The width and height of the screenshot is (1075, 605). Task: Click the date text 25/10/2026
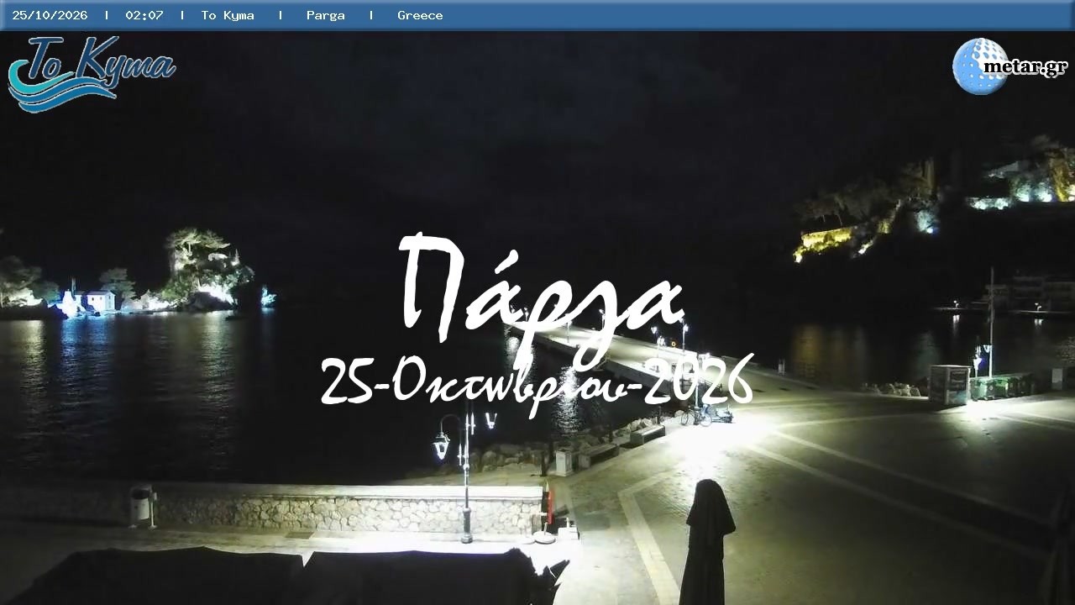pos(50,15)
